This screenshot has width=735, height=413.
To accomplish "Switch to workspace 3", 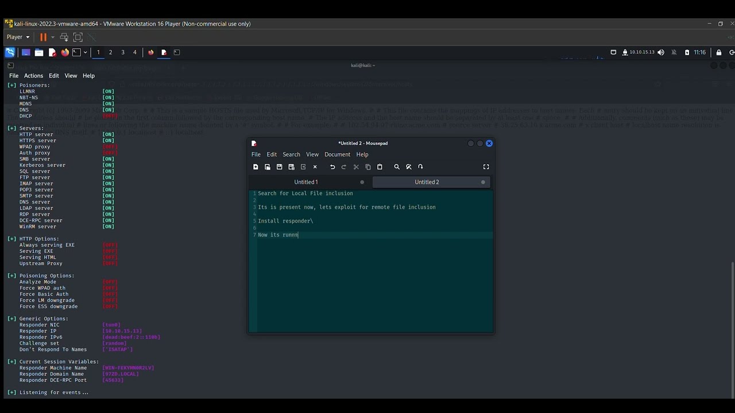I will pos(122,52).
